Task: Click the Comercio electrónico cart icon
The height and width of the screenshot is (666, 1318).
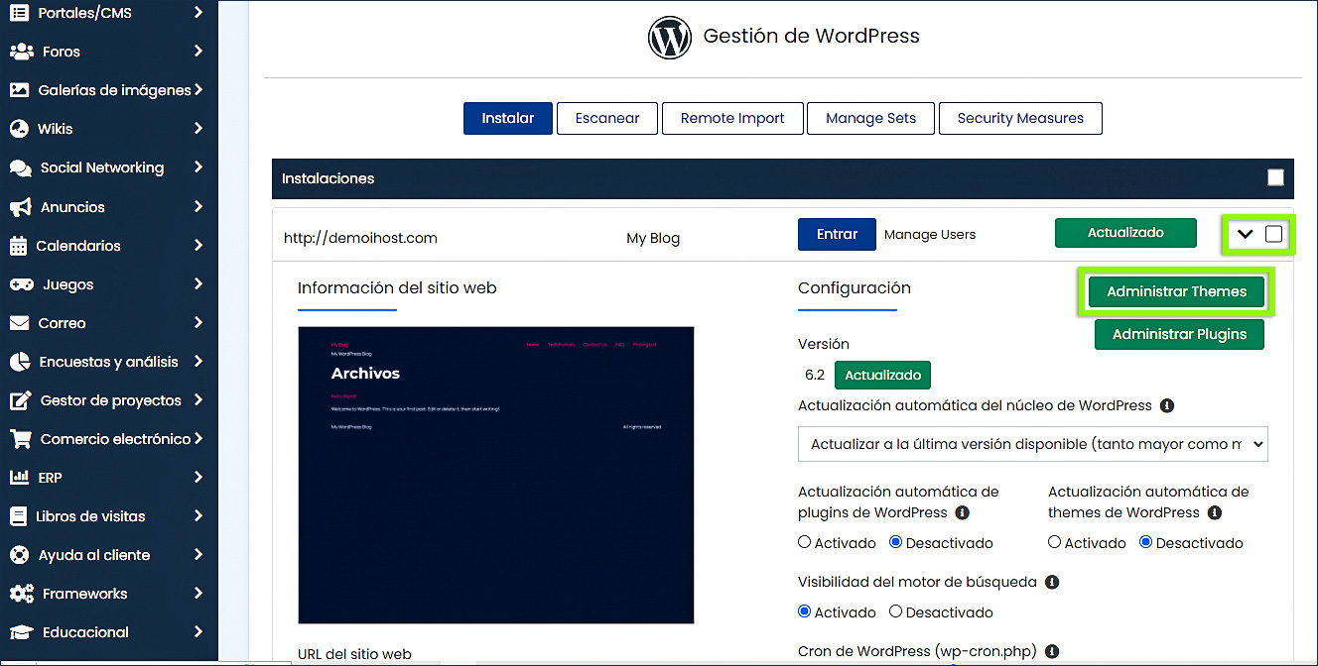Action: click(20, 439)
